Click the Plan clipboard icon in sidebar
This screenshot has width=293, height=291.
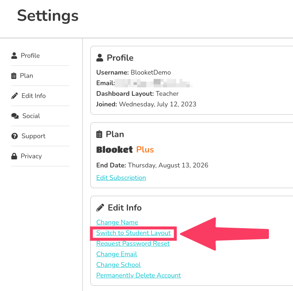coord(14,76)
